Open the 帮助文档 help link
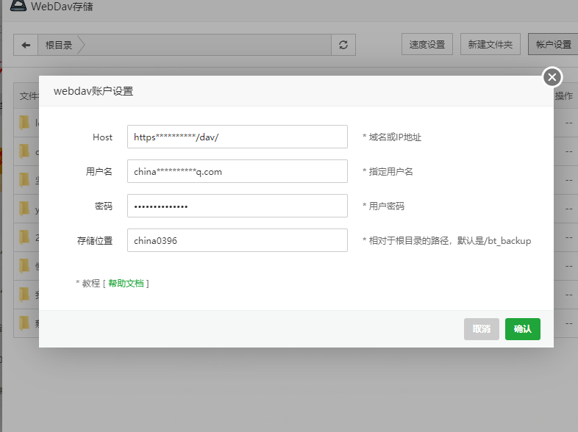Viewport: 578px width, 432px height. 126,283
